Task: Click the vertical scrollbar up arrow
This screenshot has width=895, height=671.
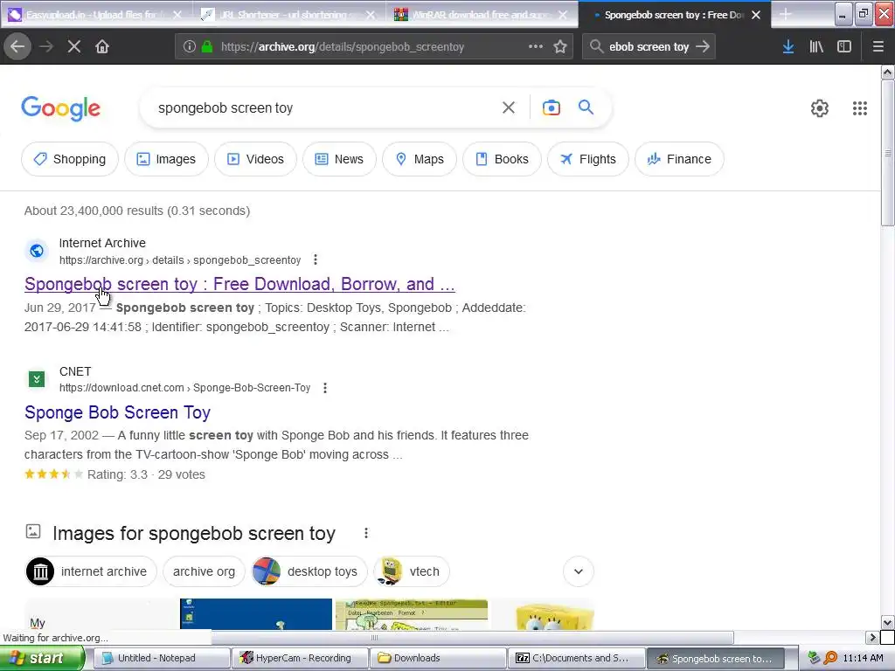Action: point(888,72)
